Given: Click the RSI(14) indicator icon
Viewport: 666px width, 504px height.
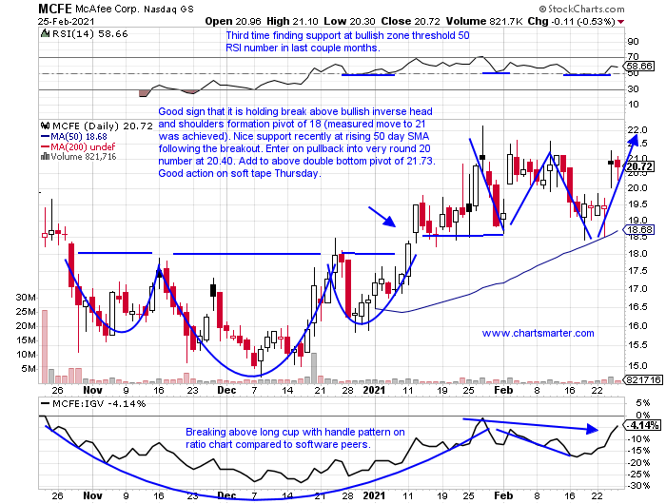Looking at the screenshot, I should 45,33.
